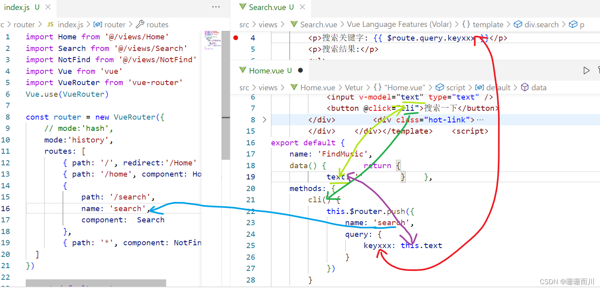Screen dimensions: 600x289
Task: Click "this.$router.push({" in Home.vue
Action: [x=370, y=211]
